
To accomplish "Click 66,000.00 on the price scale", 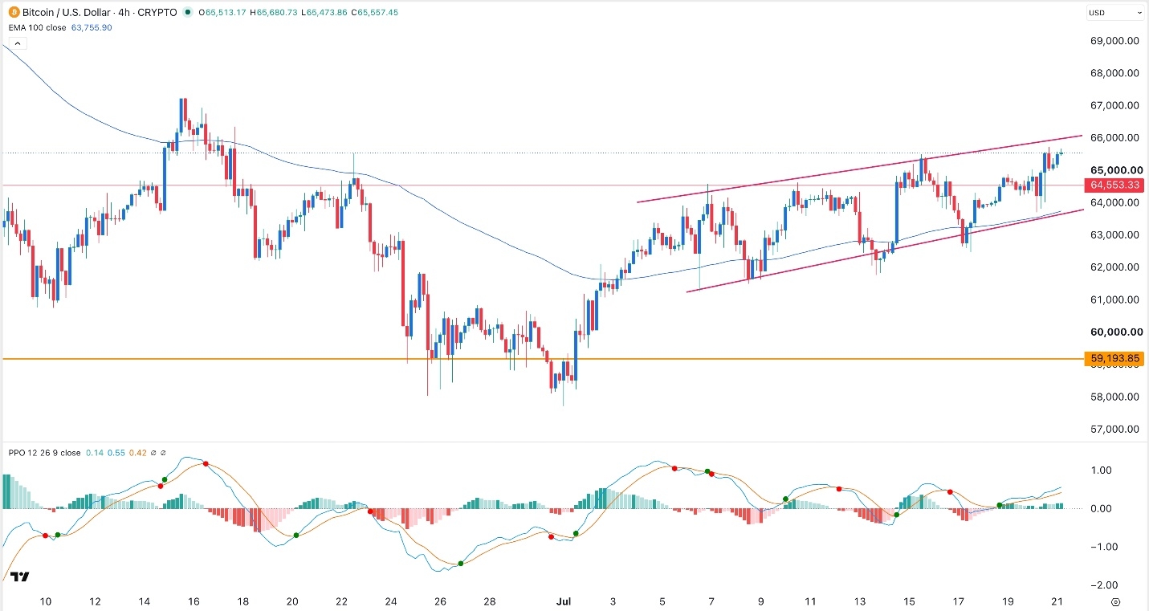I will point(1113,137).
